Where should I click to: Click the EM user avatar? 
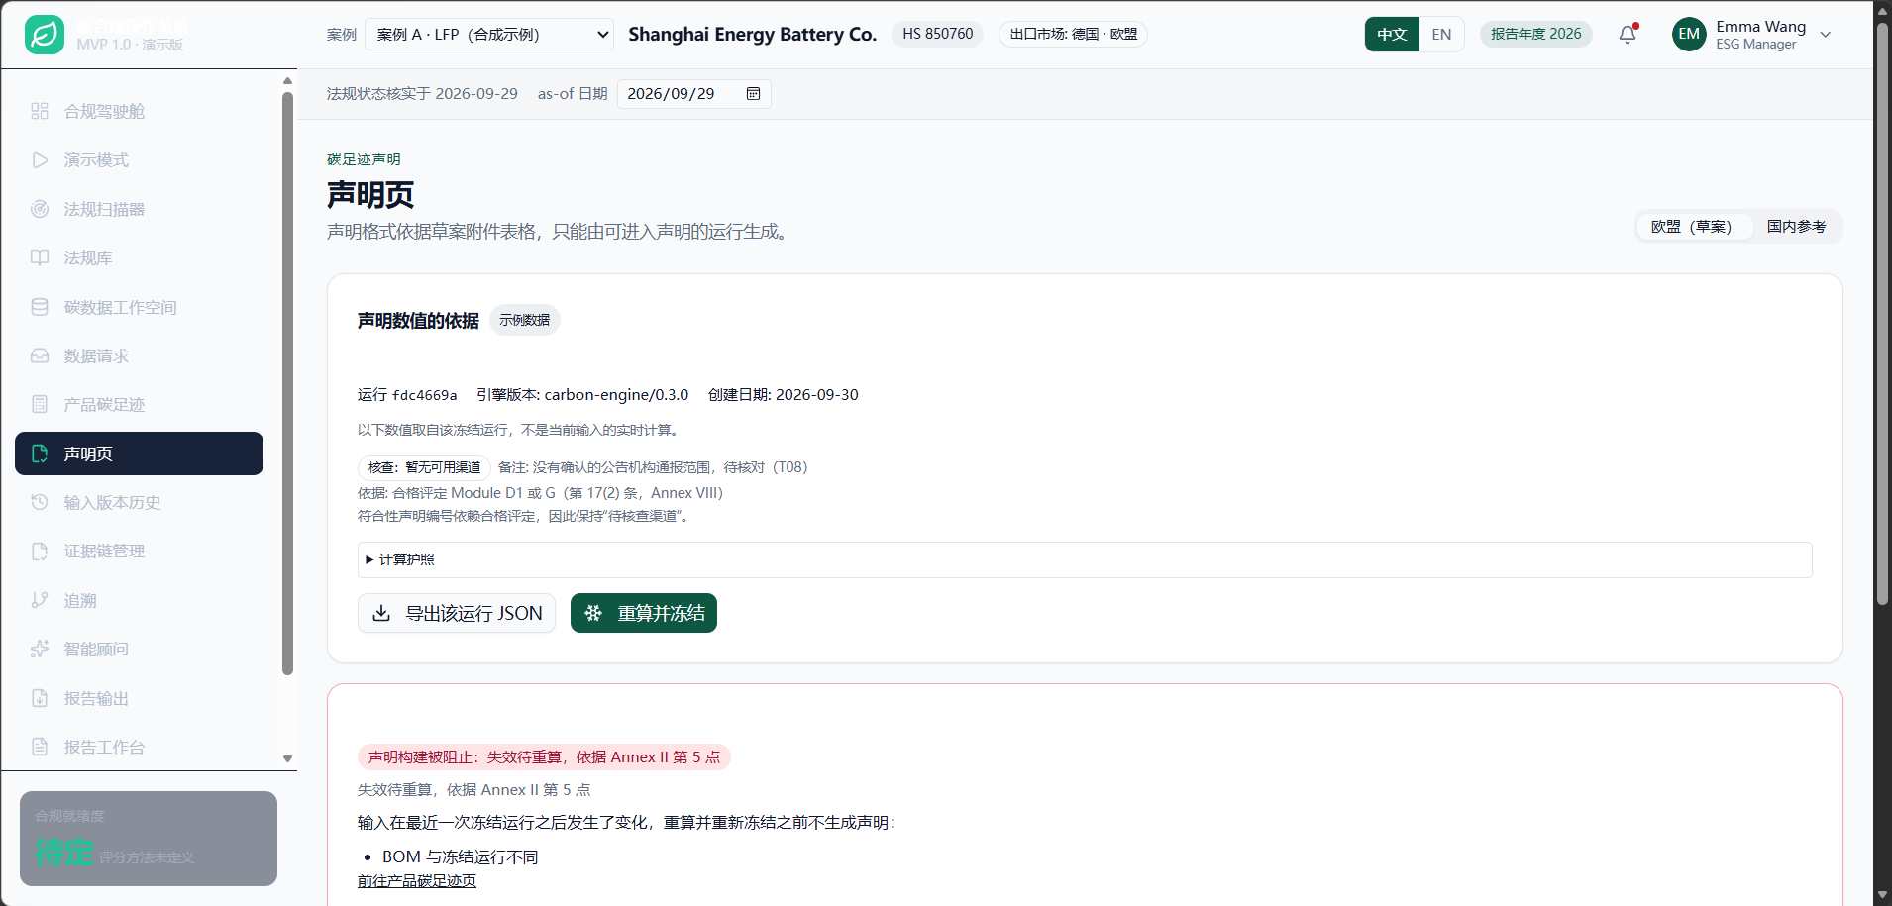click(1689, 35)
